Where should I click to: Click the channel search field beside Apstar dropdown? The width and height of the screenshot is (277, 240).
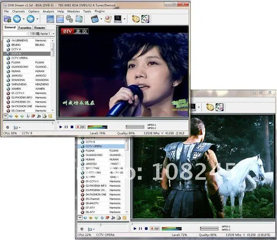(15, 33)
